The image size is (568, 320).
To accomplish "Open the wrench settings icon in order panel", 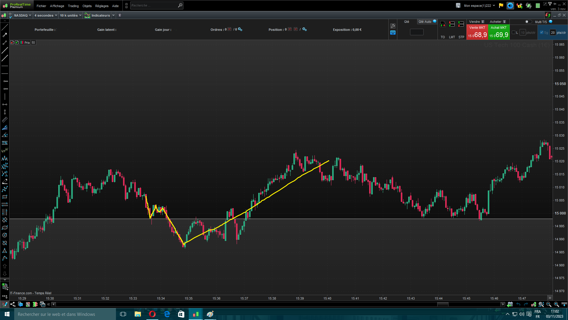I will 393,26.
